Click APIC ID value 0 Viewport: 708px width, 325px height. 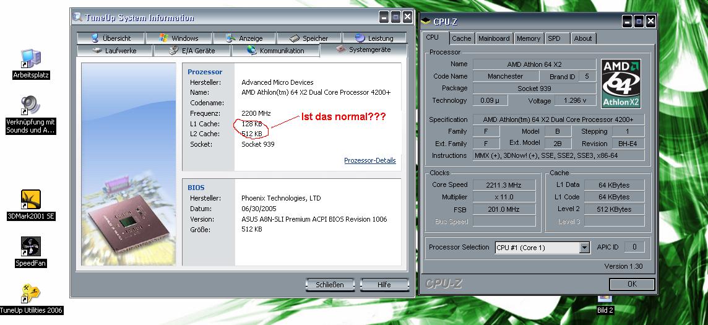point(634,247)
